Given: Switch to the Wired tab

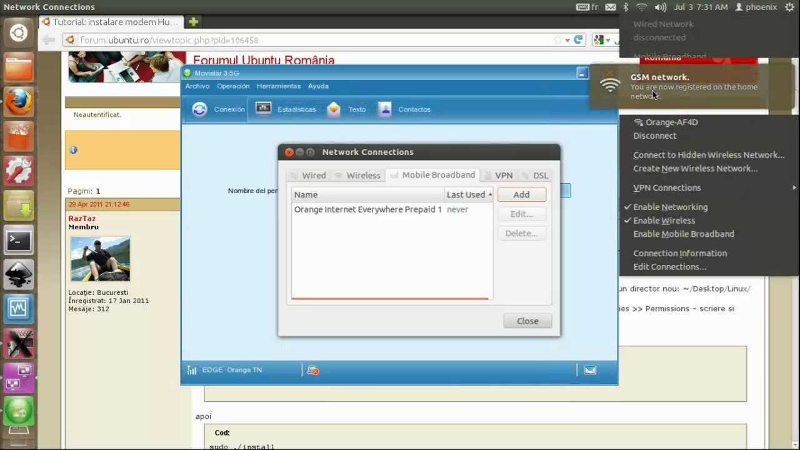Looking at the screenshot, I should coord(307,176).
